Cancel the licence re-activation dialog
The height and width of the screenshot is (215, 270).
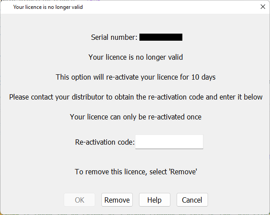coord(192,200)
